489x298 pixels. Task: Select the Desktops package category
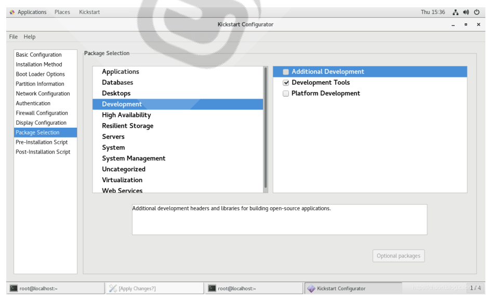(x=178, y=93)
